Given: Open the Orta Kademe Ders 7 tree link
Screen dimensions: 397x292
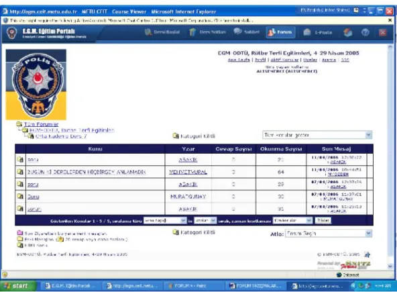Looking at the screenshot, I should click(x=61, y=136).
